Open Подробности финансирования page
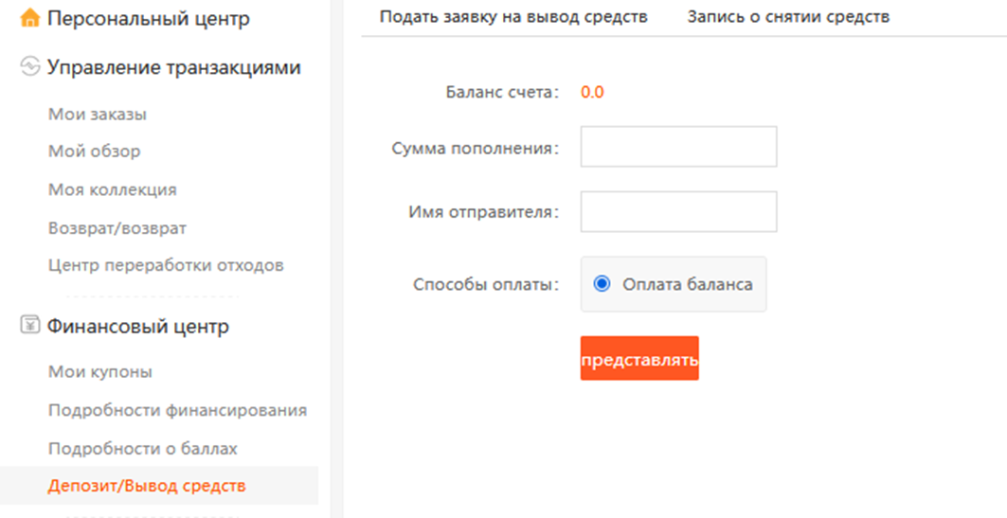This screenshot has width=1007, height=518. pos(177,410)
